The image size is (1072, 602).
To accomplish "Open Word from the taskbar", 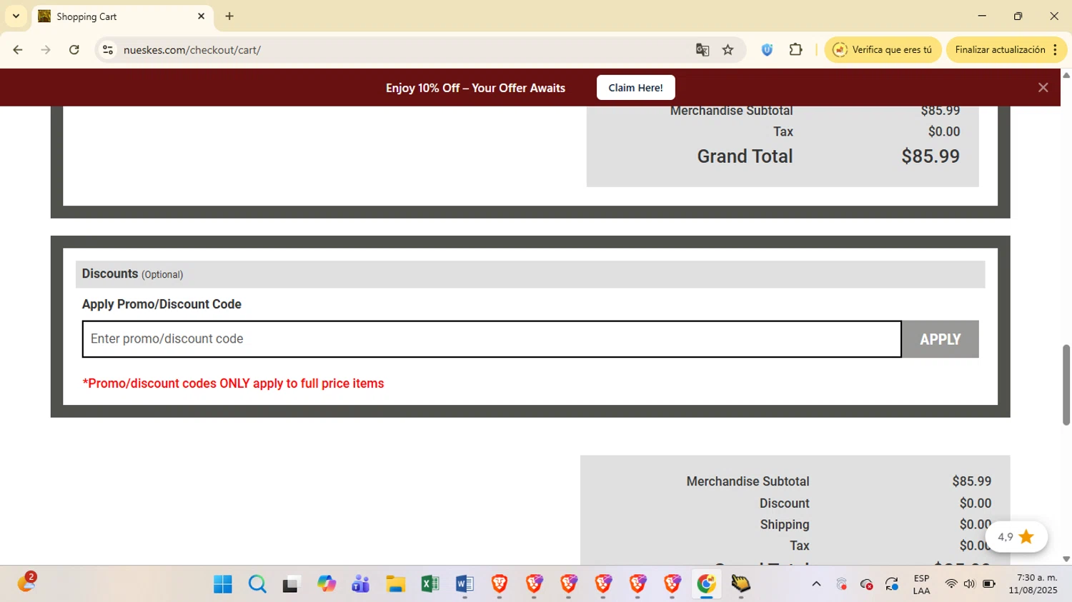I will (x=465, y=584).
